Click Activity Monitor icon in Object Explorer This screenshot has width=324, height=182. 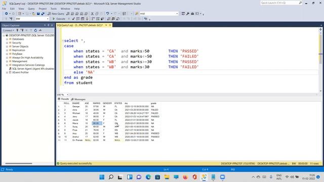(40, 30)
